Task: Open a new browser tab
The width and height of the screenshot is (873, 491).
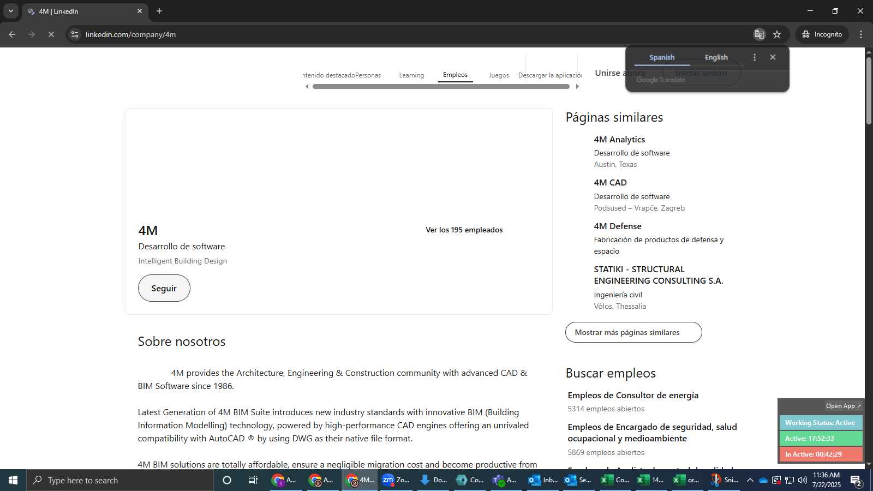Action: [x=159, y=11]
